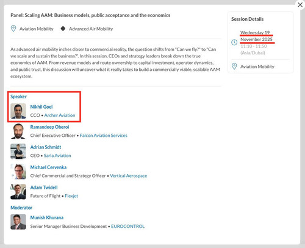Open the Sarla Aviation company link
The height and width of the screenshot is (248, 305).
point(57,156)
